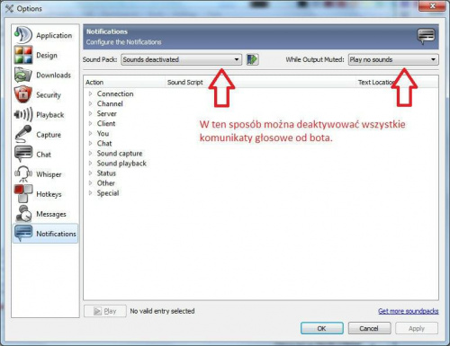Viewport: 450px width, 346px height.
Task: Switch to the Messages page label
Action: point(51,214)
